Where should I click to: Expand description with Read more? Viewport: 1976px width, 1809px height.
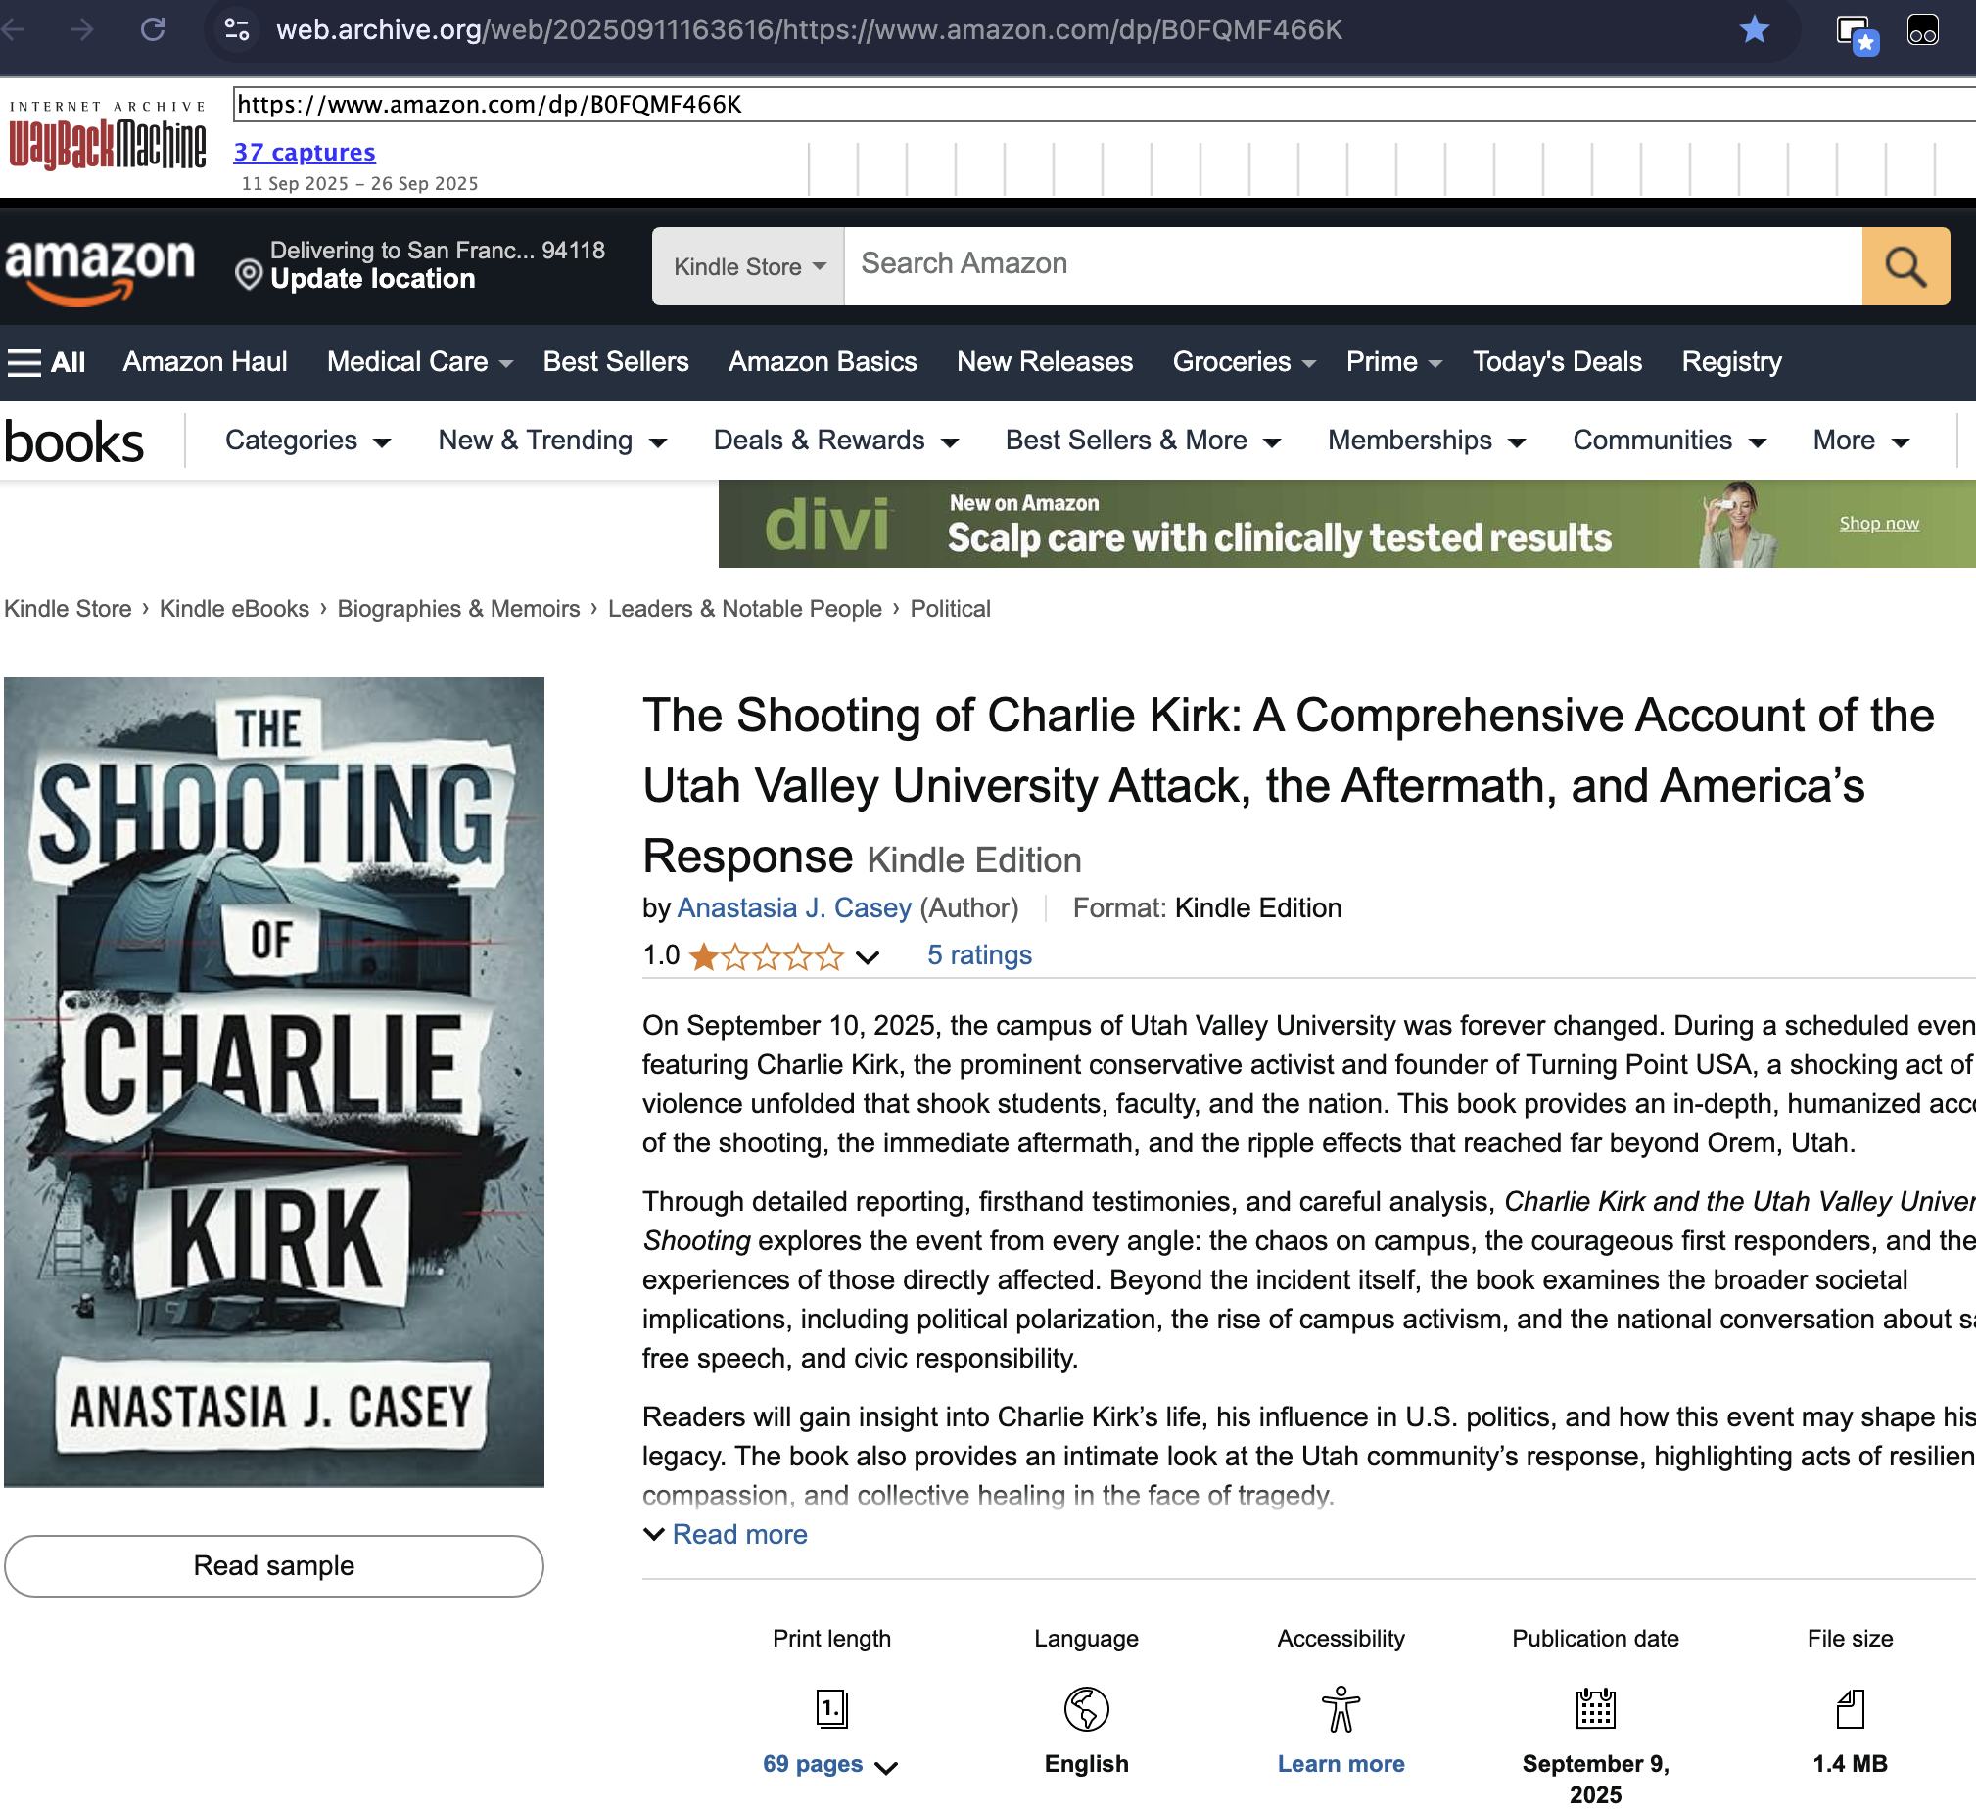click(738, 1535)
